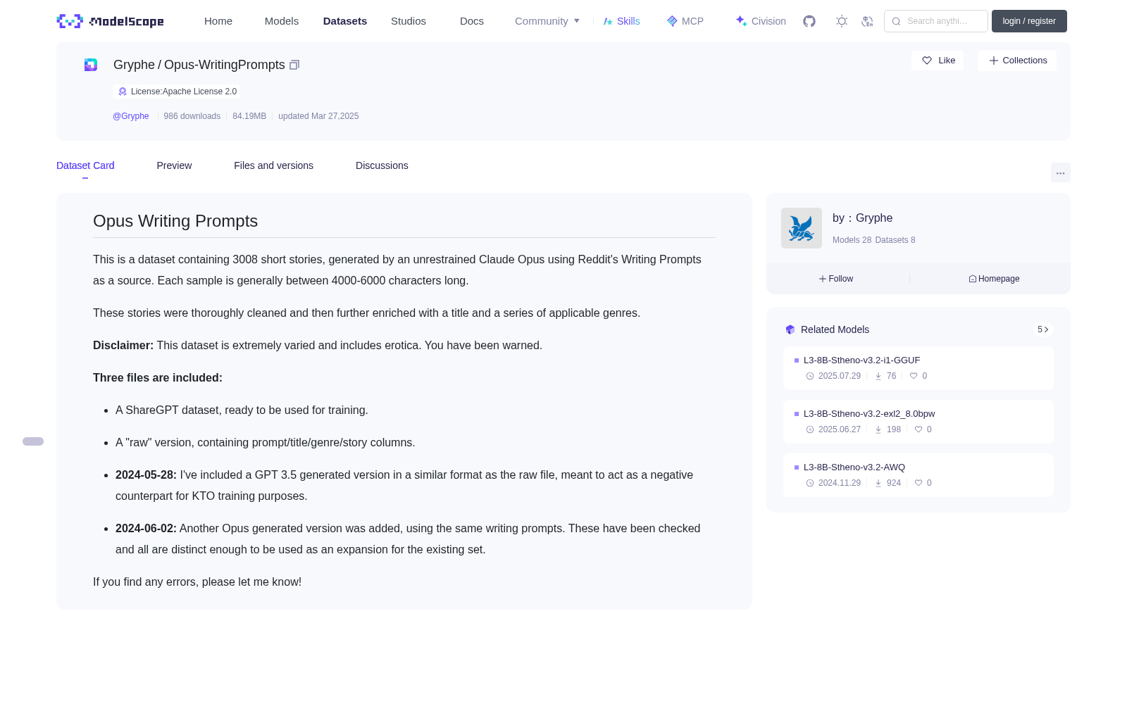Open the L3-8B-Stheno-v3.2-exl2_8.0bpw model link
1127x704 pixels.
pos(869,413)
